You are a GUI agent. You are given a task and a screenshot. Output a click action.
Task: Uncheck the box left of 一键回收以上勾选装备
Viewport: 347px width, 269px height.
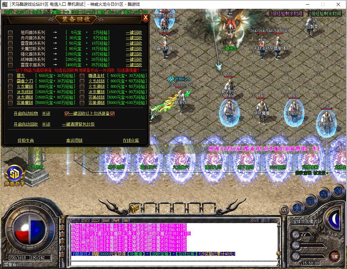point(67,114)
